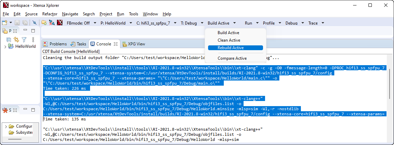Screen dimensions: 394x145
Task: Open the project explorer View Menu dots
Action: [x=33, y=40]
